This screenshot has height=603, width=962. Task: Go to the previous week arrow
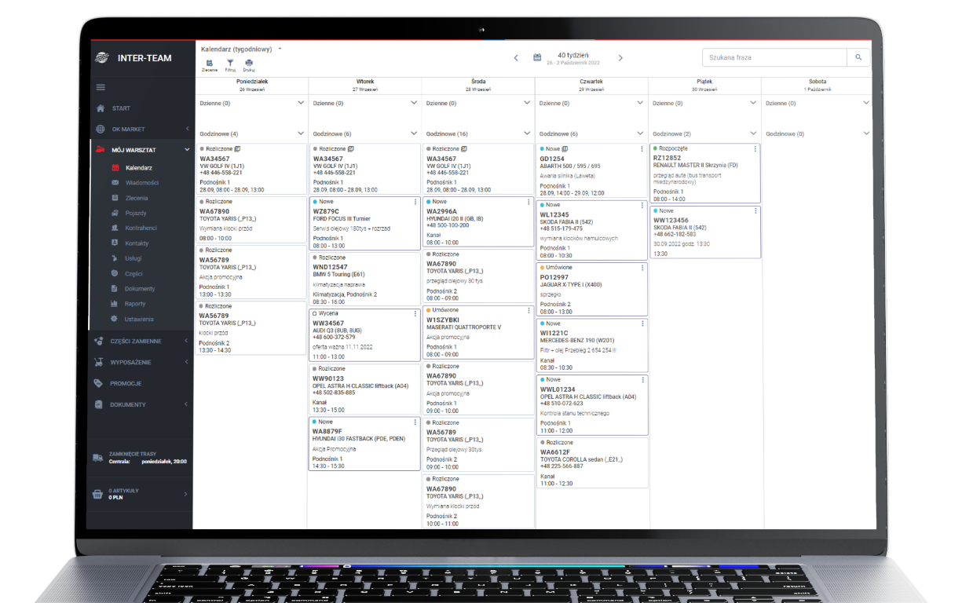[516, 57]
